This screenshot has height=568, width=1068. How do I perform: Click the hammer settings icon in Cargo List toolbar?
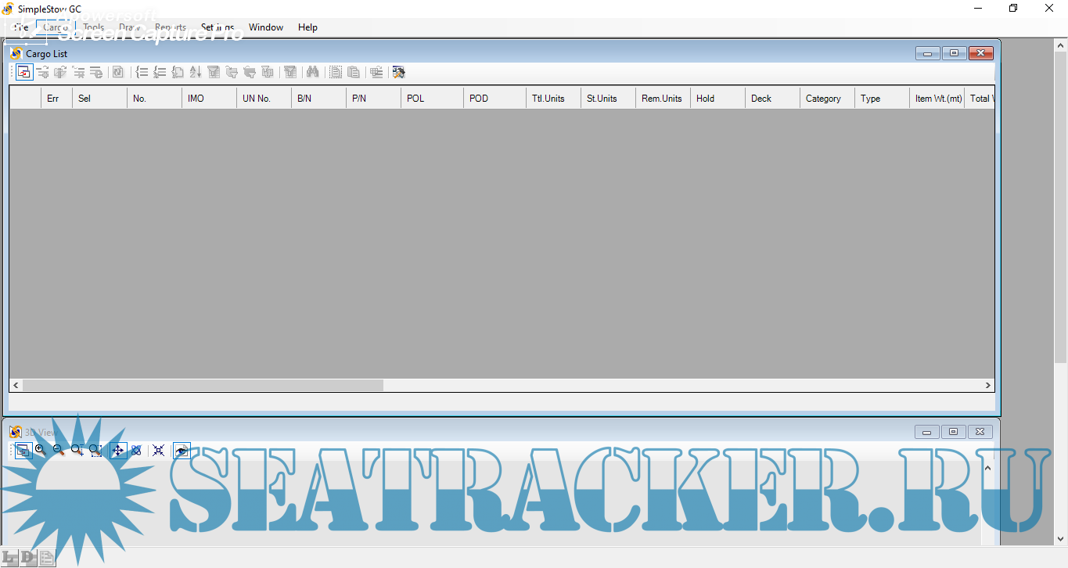[398, 72]
